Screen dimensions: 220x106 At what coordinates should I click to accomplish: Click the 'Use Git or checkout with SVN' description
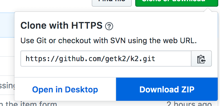point(109,41)
